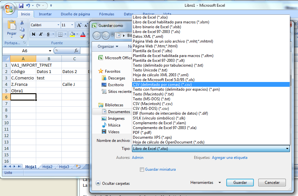Click the Name Box showing A6
Image resolution: width=298 pixels, height=196 pixels.
tap(25, 51)
